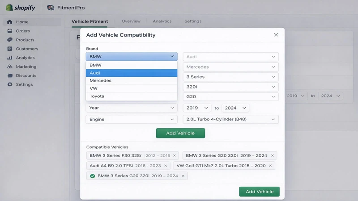Viewport: 358px width, 201px height.
Task: Click the FitmentPro app icon
Action: coord(51,8)
